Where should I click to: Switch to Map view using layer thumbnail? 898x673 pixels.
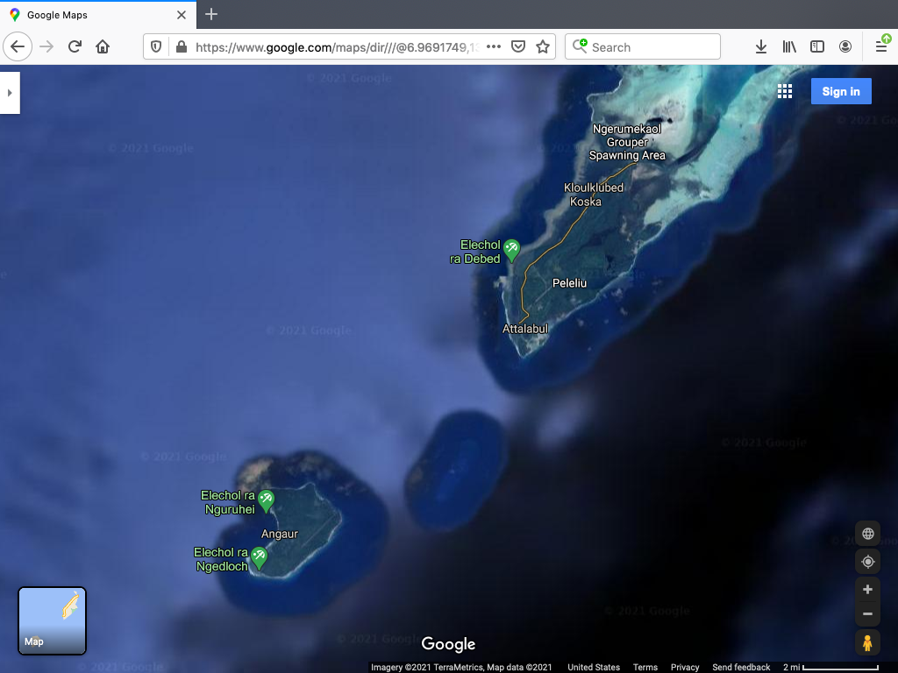pyautogui.click(x=53, y=620)
